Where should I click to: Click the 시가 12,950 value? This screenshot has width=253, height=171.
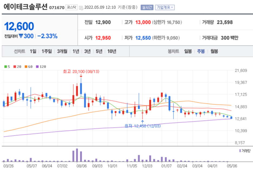(x=103, y=38)
